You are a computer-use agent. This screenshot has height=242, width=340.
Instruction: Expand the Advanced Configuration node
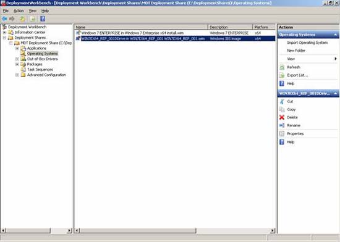pos(17,75)
